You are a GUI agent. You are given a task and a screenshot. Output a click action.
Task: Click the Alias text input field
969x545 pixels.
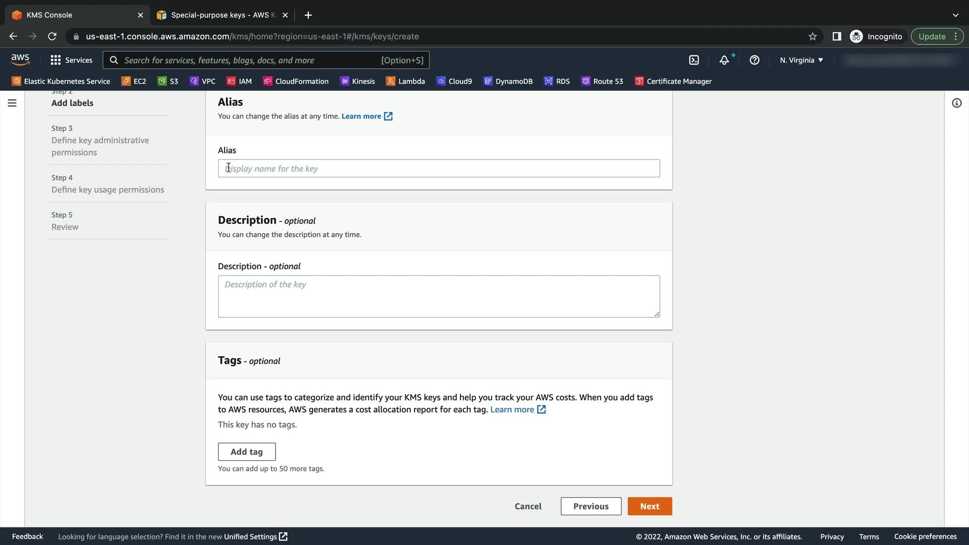[x=439, y=169]
